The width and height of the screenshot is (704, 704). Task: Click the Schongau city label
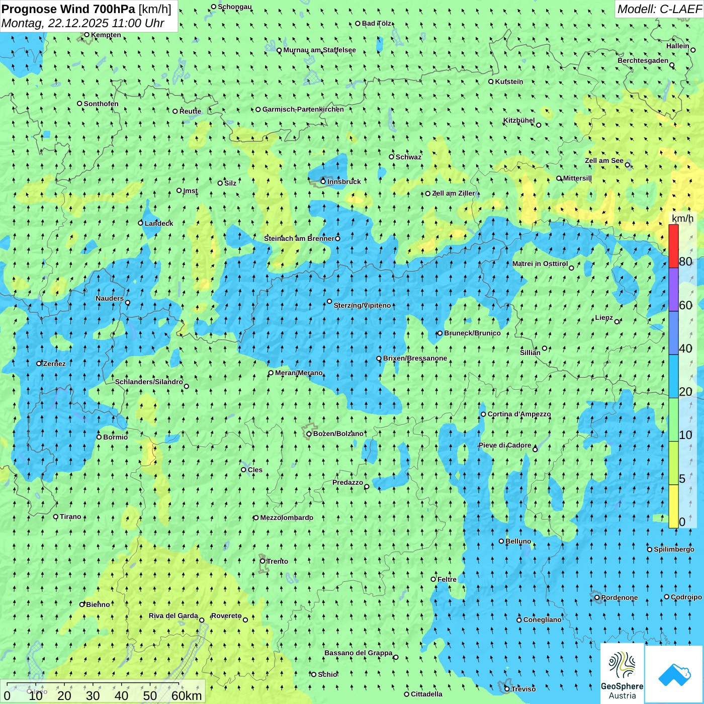tap(235, 7)
